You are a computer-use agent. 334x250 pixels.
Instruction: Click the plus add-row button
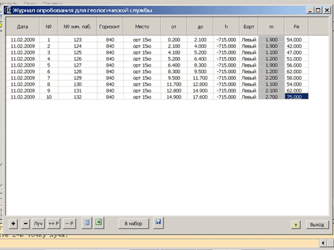pyautogui.click(x=13, y=223)
